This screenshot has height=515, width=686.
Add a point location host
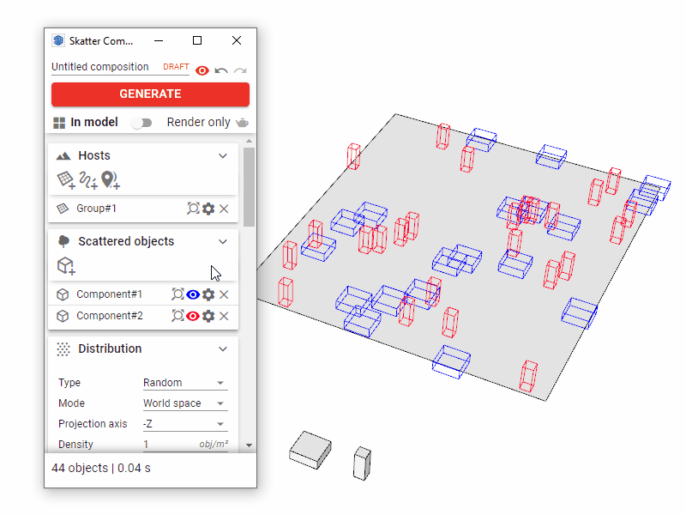110,179
